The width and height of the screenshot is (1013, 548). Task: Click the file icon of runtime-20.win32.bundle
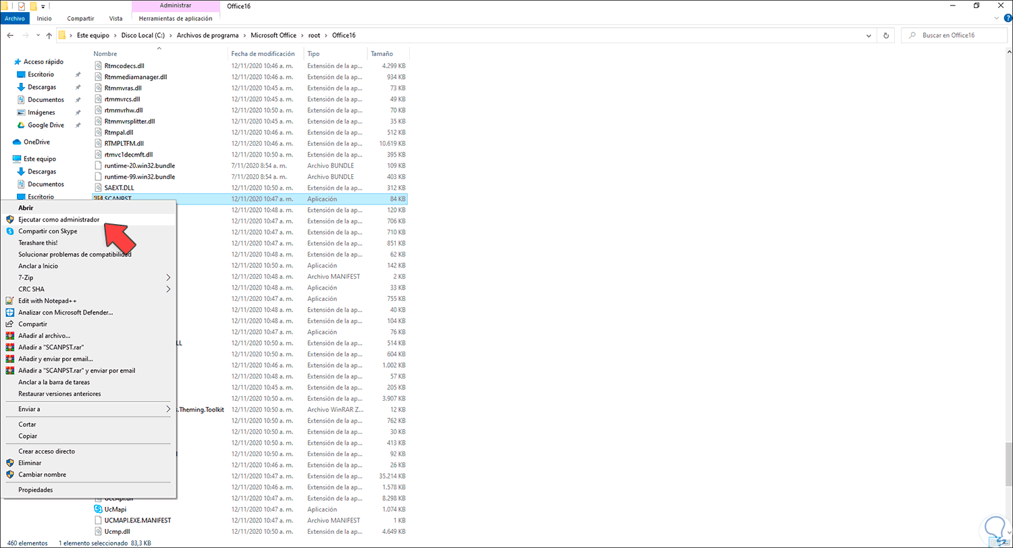[x=99, y=165]
